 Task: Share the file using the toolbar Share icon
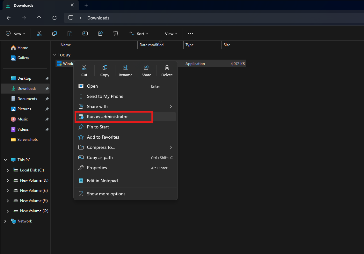pyautogui.click(x=100, y=33)
